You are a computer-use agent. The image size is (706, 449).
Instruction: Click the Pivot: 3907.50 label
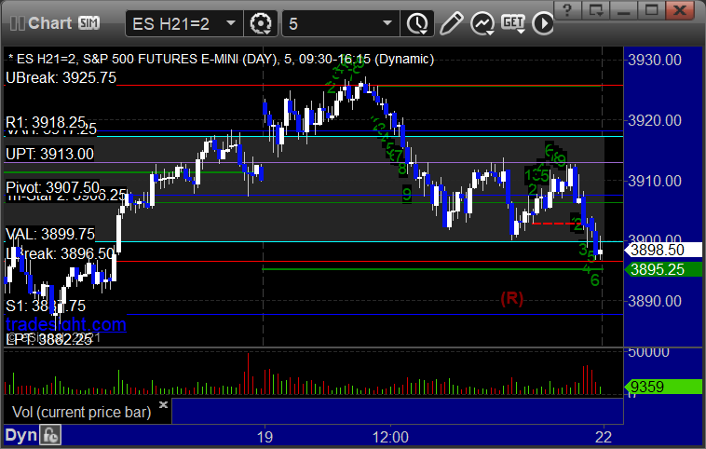(x=52, y=187)
